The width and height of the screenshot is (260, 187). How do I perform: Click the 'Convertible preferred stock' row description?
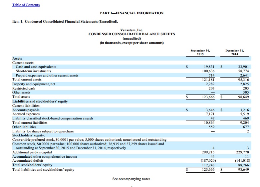point(89,140)
